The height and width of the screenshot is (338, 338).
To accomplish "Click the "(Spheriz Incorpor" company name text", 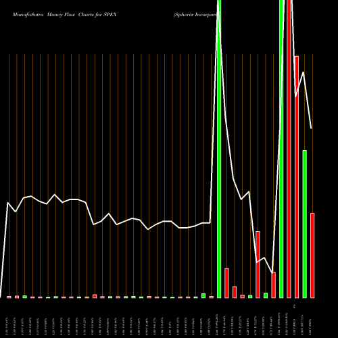I will pyautogui.click(x=195, y=15).
